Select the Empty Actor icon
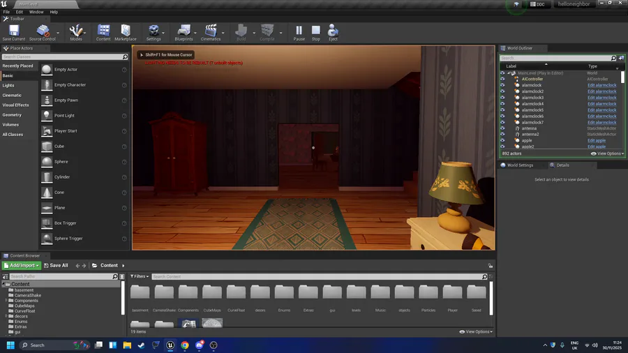 click(x=47, y=70)
